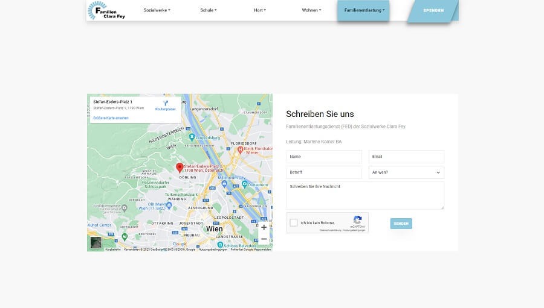Check the 'Ich bin kein Roboter' box
The image size is (544, 308).
pos(294,222)
